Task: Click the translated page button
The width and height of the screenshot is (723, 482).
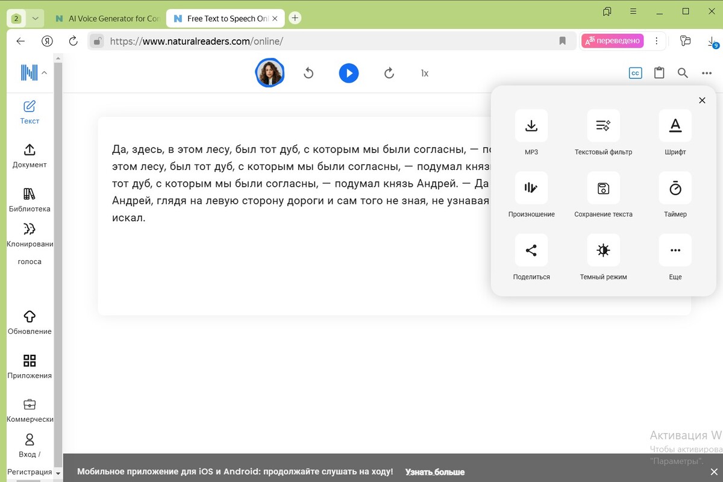Action: click(613, 41)
